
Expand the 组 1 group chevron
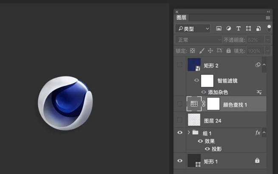tap(188, 132)
